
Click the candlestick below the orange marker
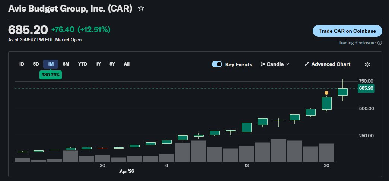click(326, 103)
